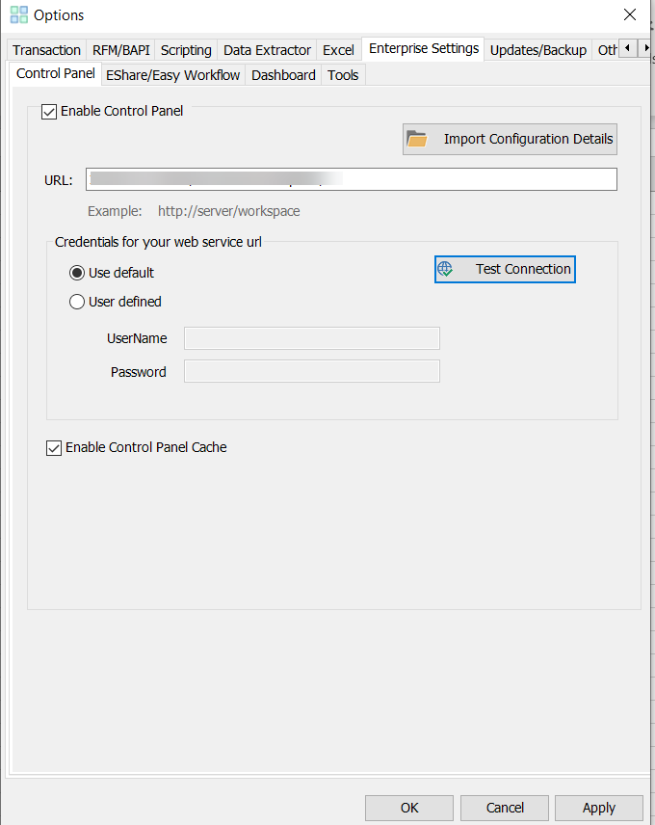Click the Options window app icon
655x825 pixels.
18,15
